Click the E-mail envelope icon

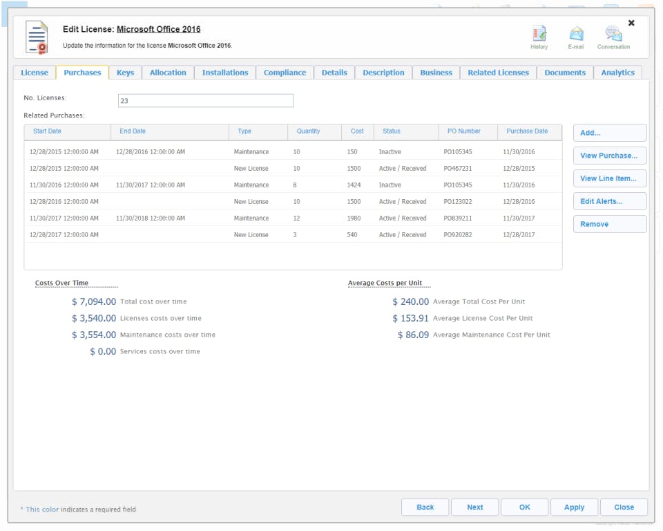pos(576,34)
